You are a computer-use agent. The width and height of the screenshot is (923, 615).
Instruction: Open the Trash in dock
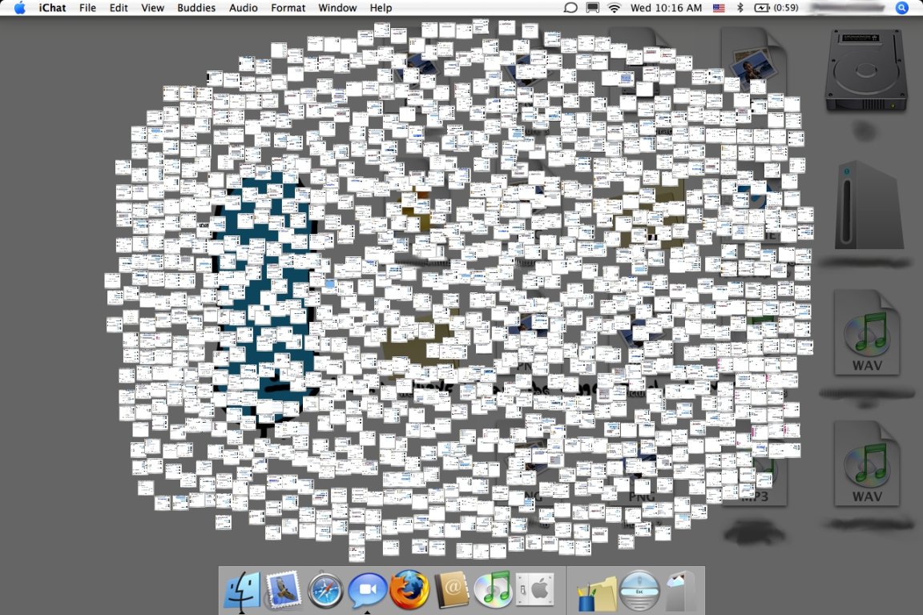point(682,591)
